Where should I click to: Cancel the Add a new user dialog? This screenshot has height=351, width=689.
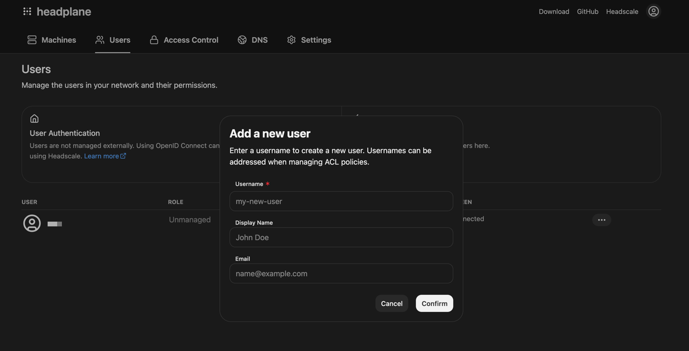tap(391, 303)
